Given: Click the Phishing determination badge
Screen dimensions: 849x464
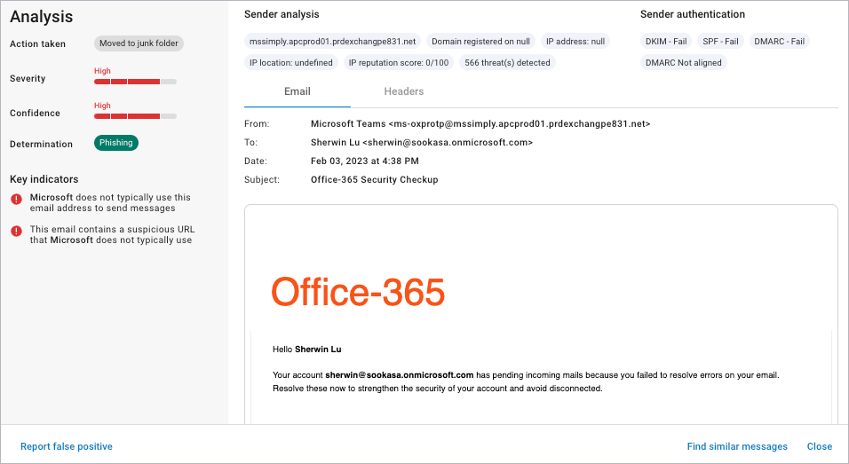Looking at the screenshot, I should (x=115, y=143).
